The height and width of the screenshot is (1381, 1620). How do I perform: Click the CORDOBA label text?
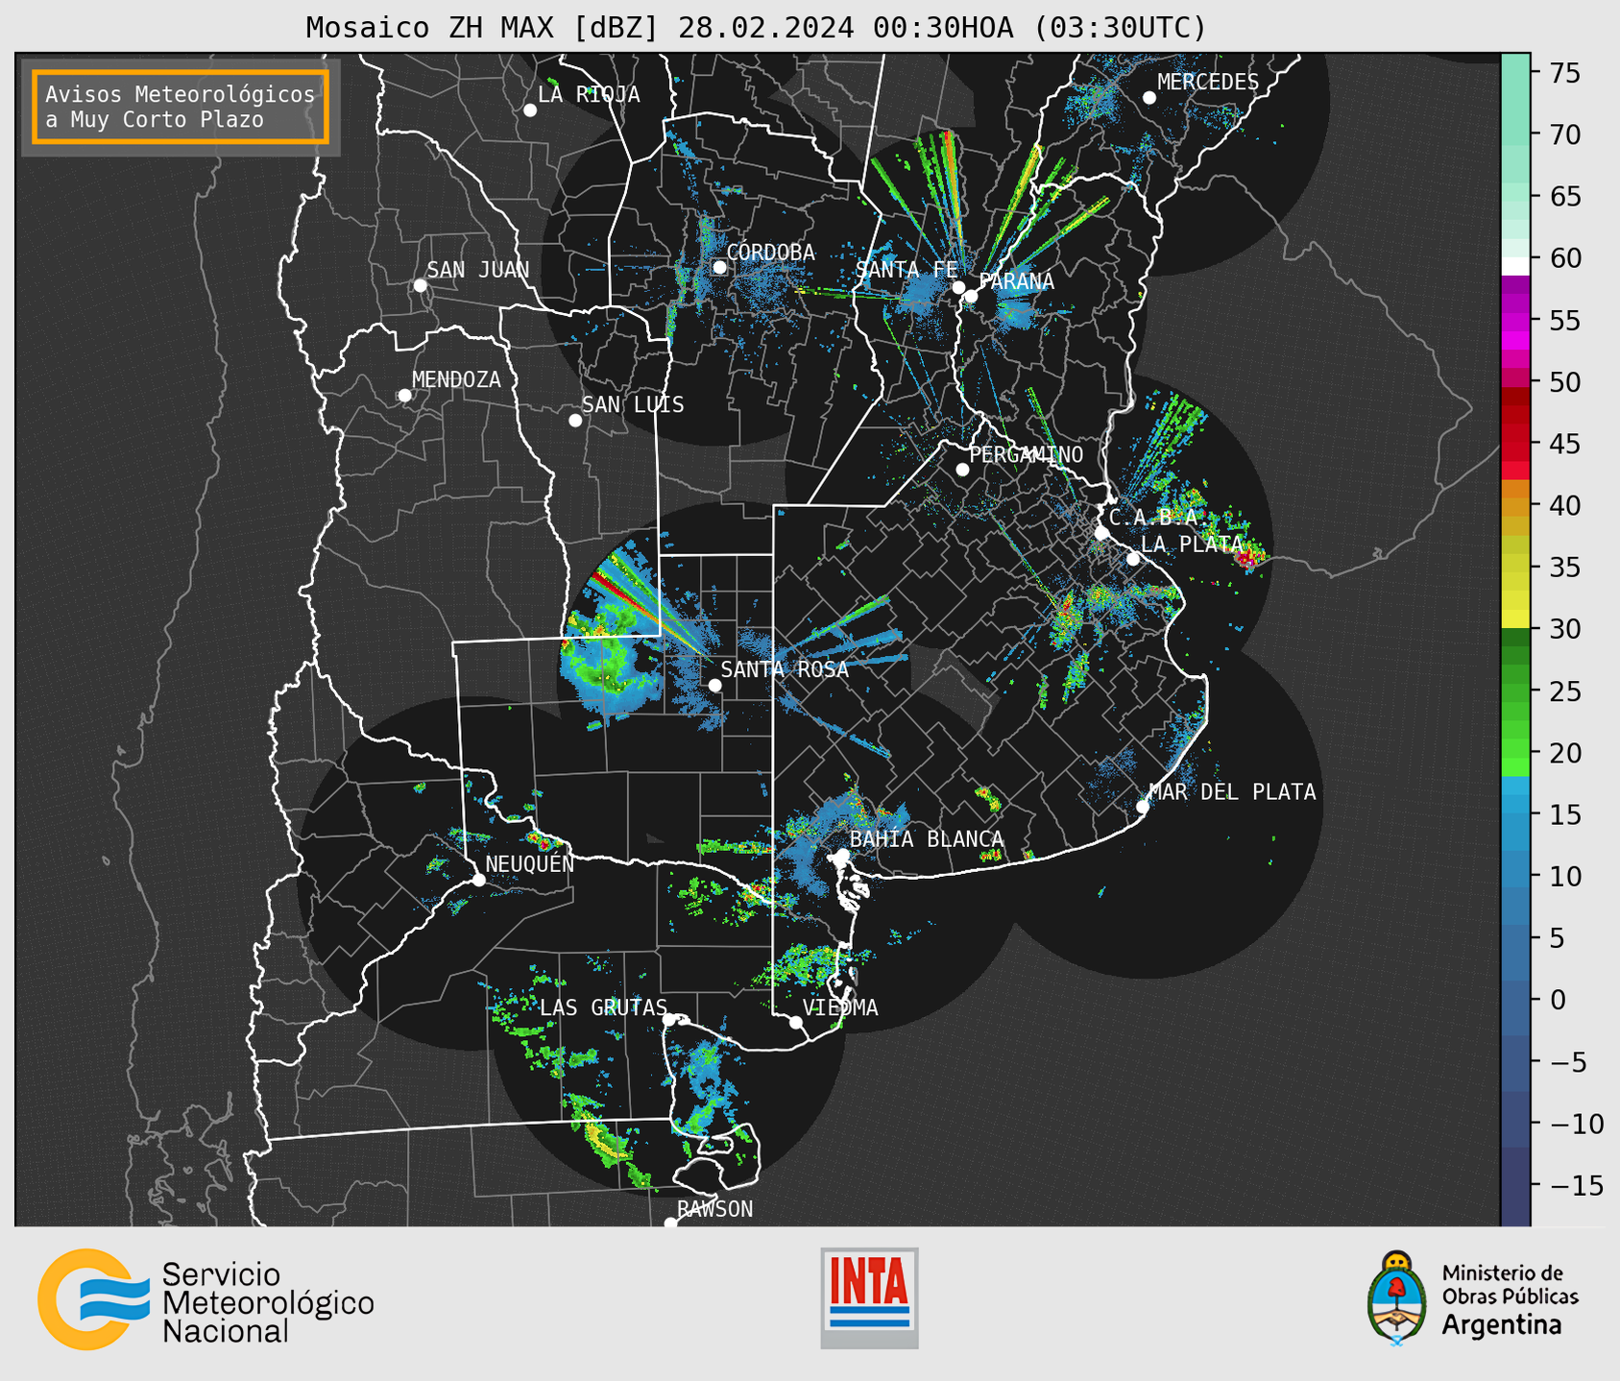(x=770, y=253)
